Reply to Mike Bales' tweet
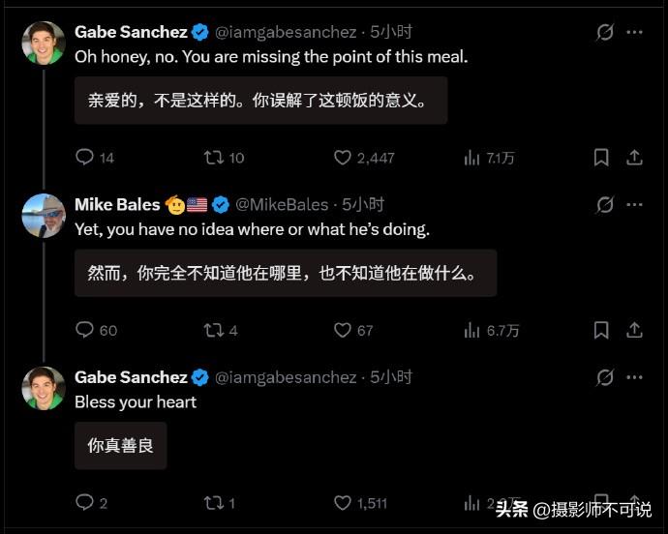The width and height of the screenshot is (668, 534). 84,330
